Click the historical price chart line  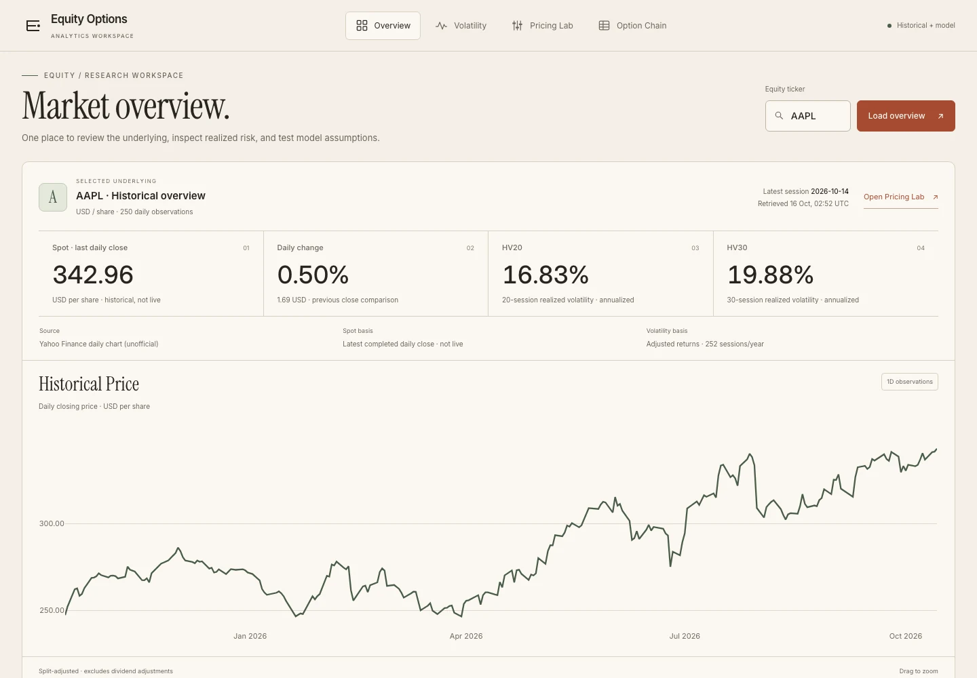[x=501, y=532]
